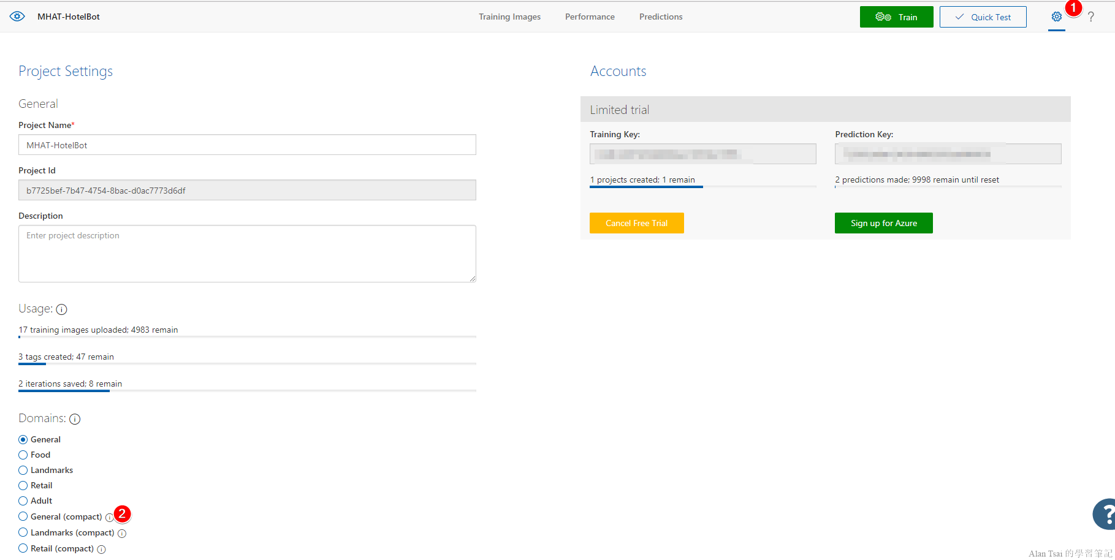Screen dimensions: 1115x560
Task: Select the Food domain radio button
Action: [x=23, y=455]
